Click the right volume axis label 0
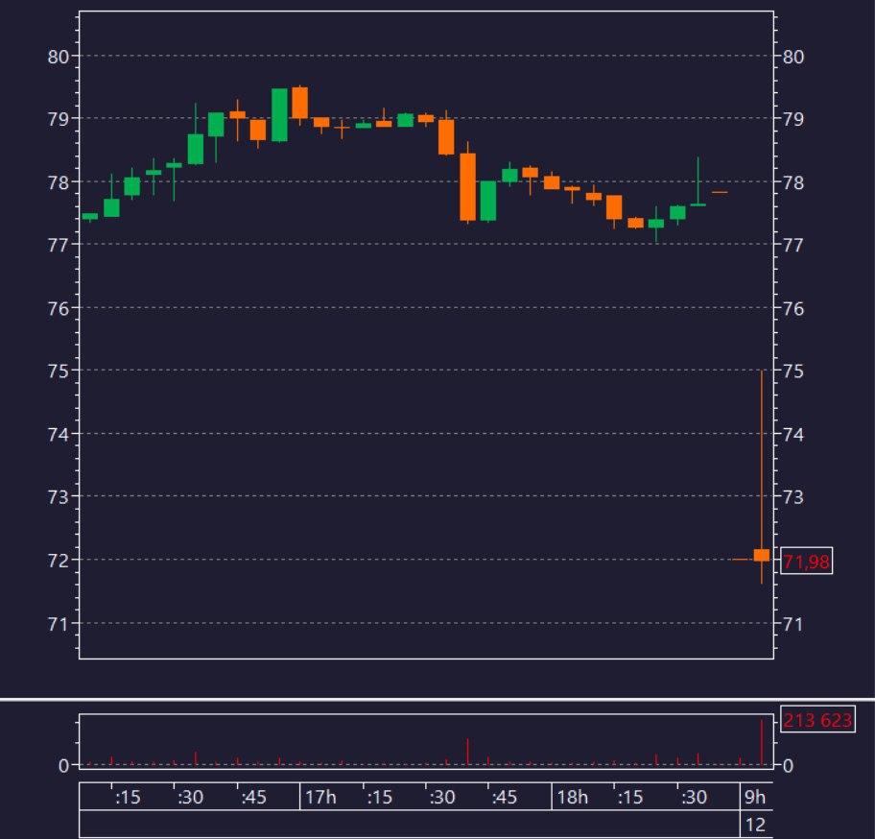Screen dimensions: 875x839 tap(788, 766)
